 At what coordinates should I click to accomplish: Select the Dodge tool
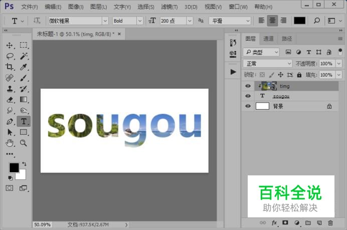(24, 110)
